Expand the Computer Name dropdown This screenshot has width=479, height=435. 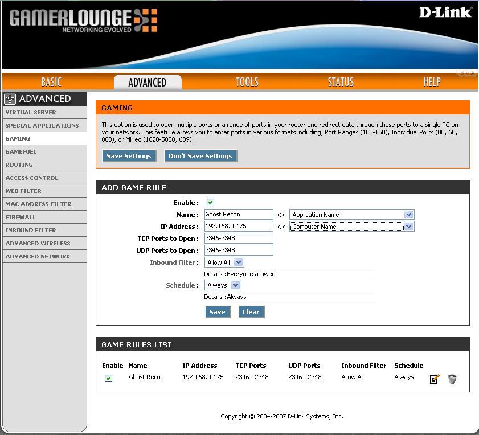coord(351,227)
